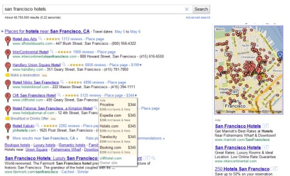Choose Priceline $344 rate
This screenshot has height=176, width=290.
coord(118,107)
